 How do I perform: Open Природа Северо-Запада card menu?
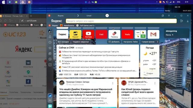113,83
